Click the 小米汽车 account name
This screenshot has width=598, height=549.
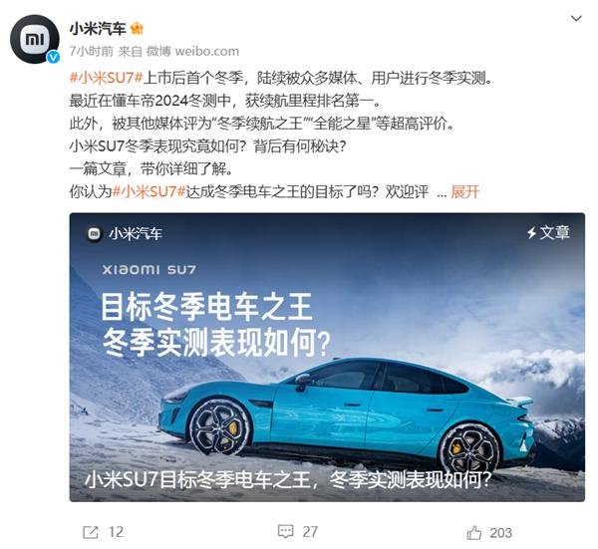(98, 28)
